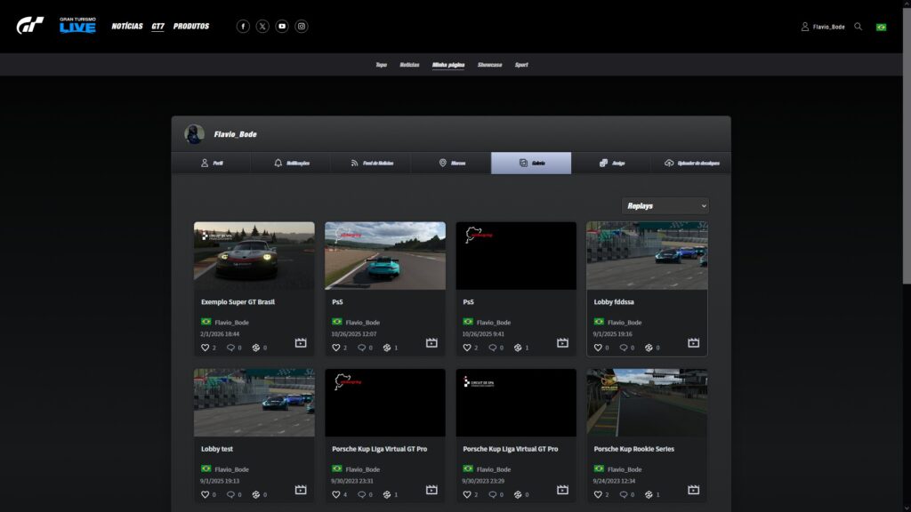911x512 pixels.
Task: Click the Flavio_Bode account link in header
Action: [x=823, y=27]
